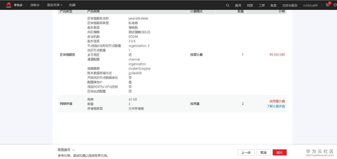Image resolution: width=337 pixels, height=159 pixels.
Task: Open the global search icon
Action: pyautogui.click(x=227, y=5)
